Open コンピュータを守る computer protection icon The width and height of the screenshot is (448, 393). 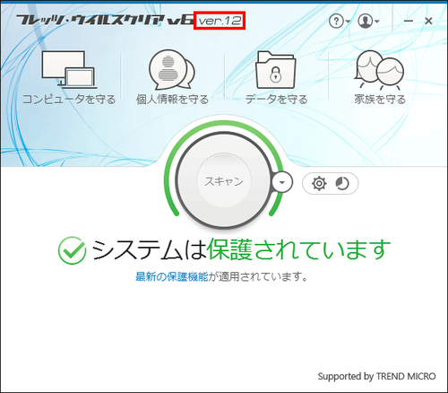pyautogui.click(x=69, y=69)
